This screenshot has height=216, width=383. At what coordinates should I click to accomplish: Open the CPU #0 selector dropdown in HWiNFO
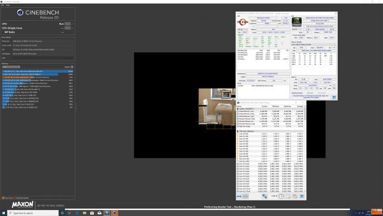click(242, 29)
